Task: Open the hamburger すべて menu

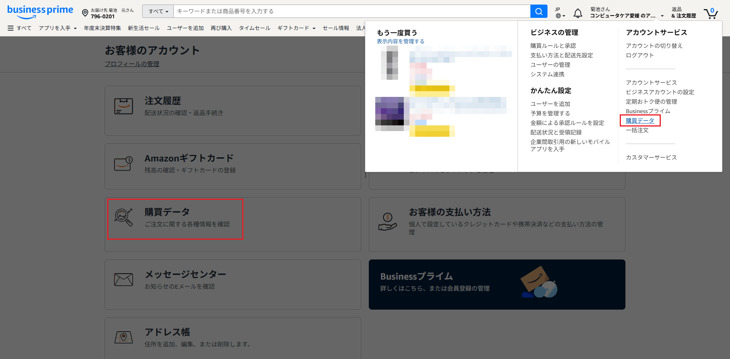Action: (x=19, y=28)
